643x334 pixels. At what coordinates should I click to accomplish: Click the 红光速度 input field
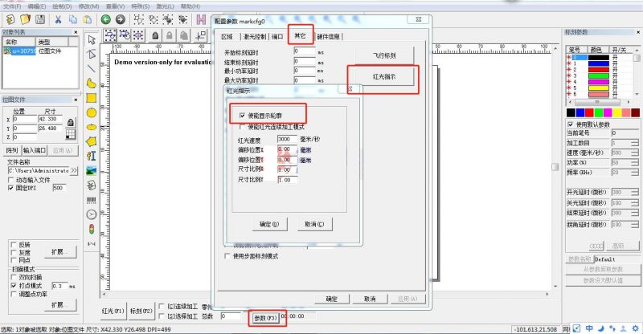(287, 140)
